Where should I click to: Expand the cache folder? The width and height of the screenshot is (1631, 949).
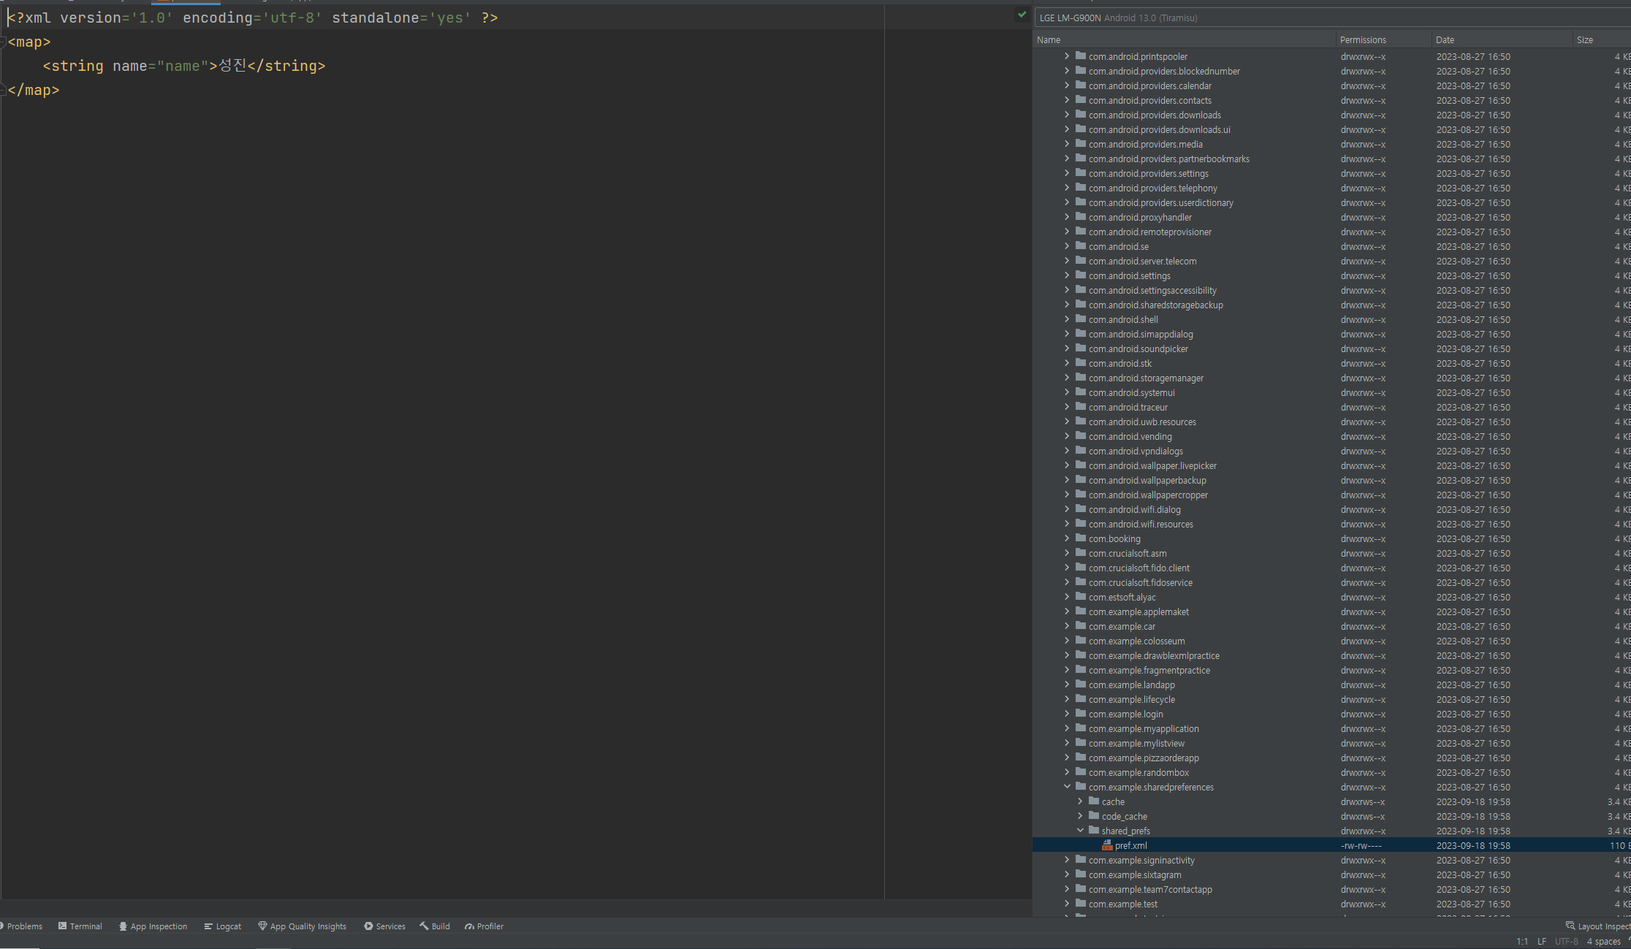[1080, 801]
